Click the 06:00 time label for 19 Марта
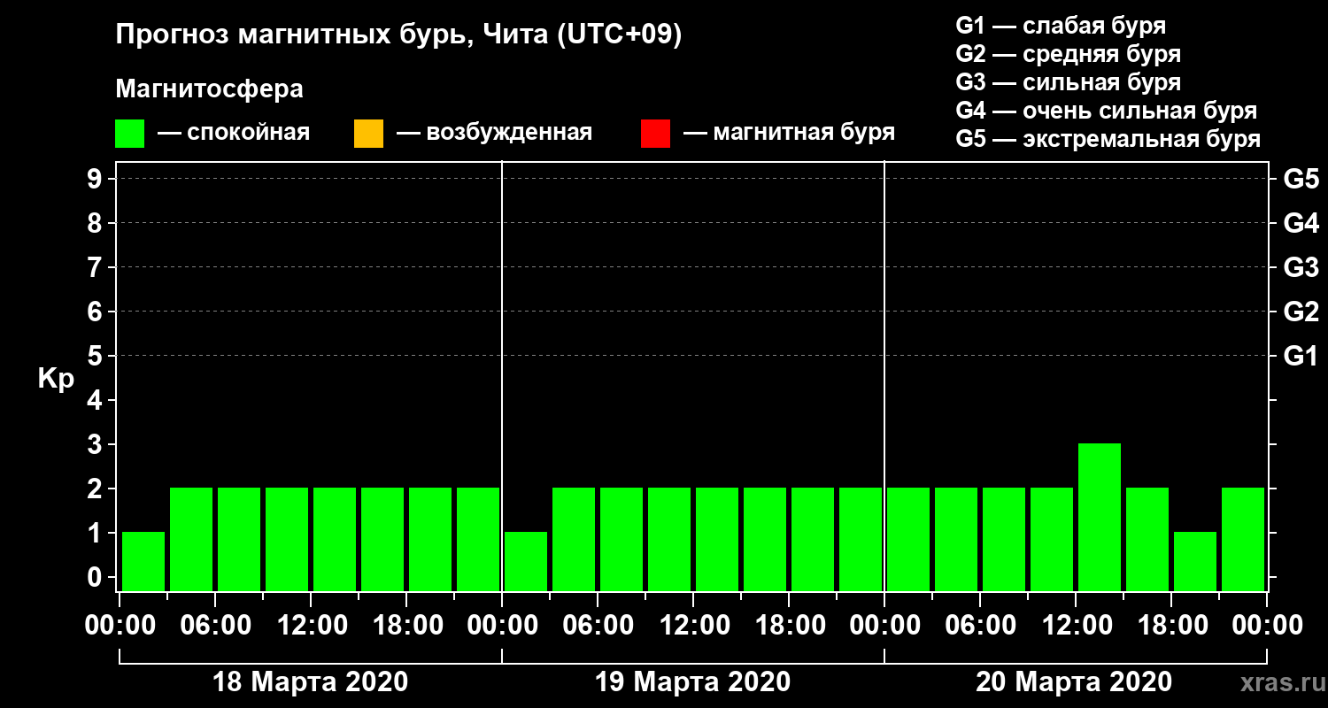This screenshot has width=1328, height=708. point(598,626)
